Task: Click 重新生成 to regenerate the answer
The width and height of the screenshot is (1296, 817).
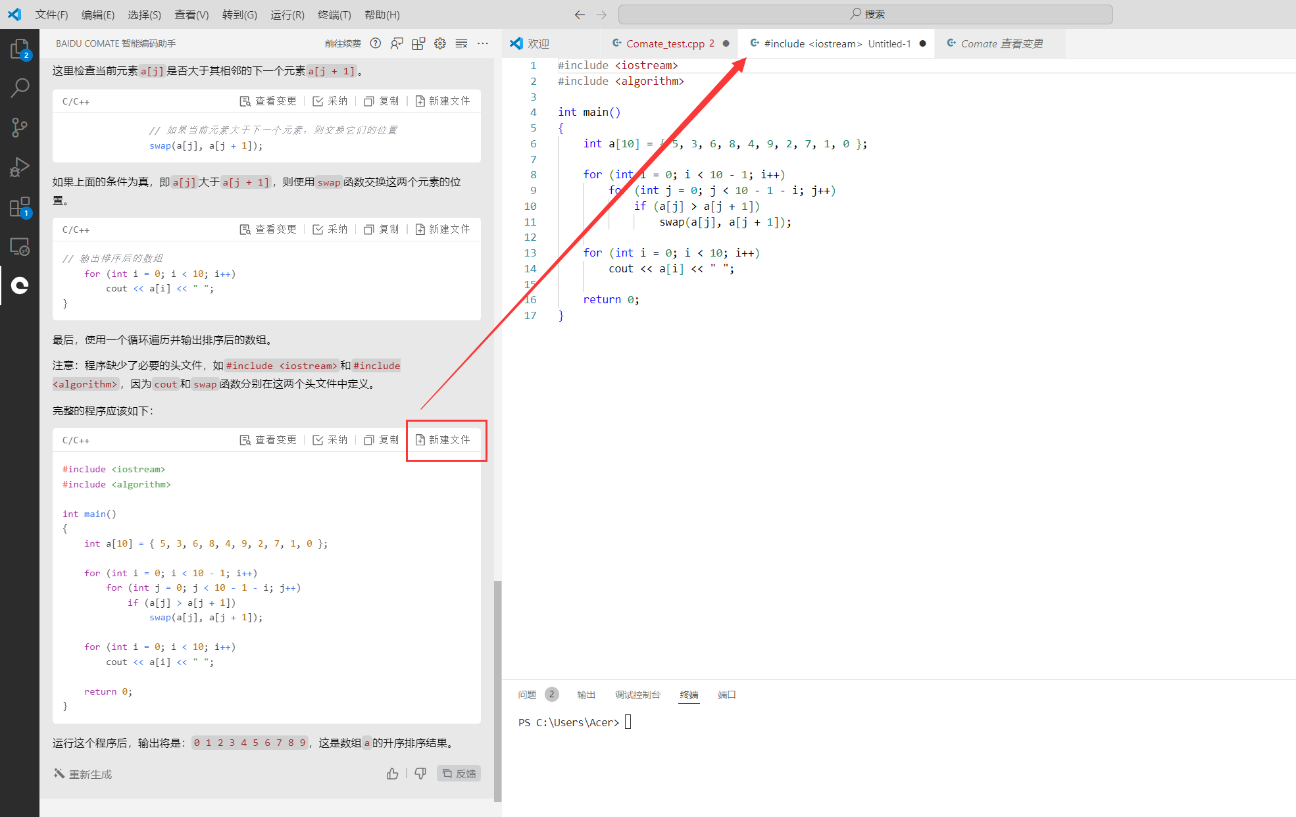Action: pyautogui.click(x=83, y=774)
